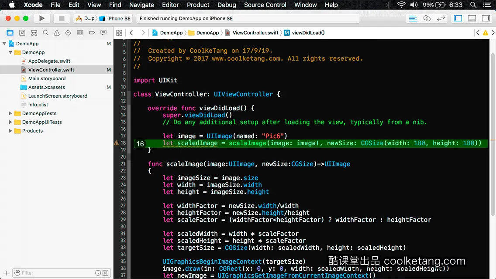Toggle the Navigator panel visibility
The width and height of the screenshot is (496, 279).
click(x=458, y=18)
